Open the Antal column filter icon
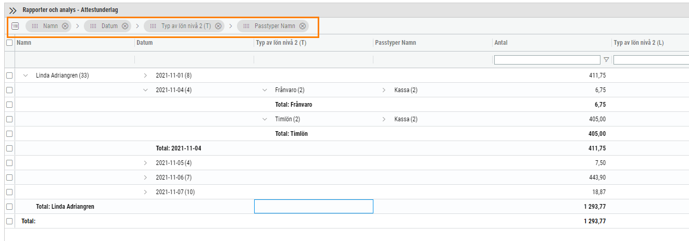Viewport: 689px width, 241px height. (606, 60)
